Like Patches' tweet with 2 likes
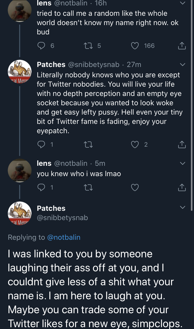This screenshot has height=329, width=194. click(135, 145)
